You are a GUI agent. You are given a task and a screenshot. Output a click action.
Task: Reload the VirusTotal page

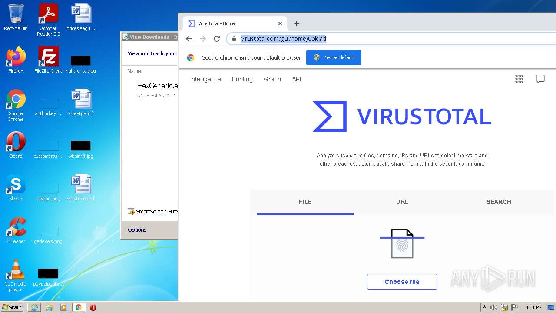[x=217, y=39]
